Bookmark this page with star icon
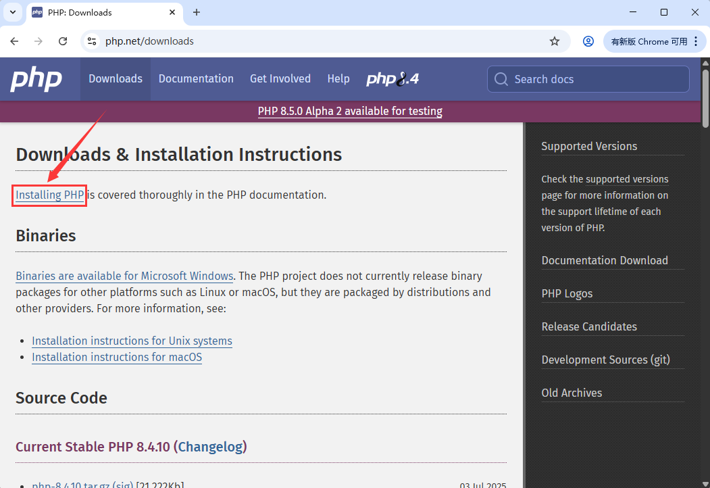 tap(555, 41)
